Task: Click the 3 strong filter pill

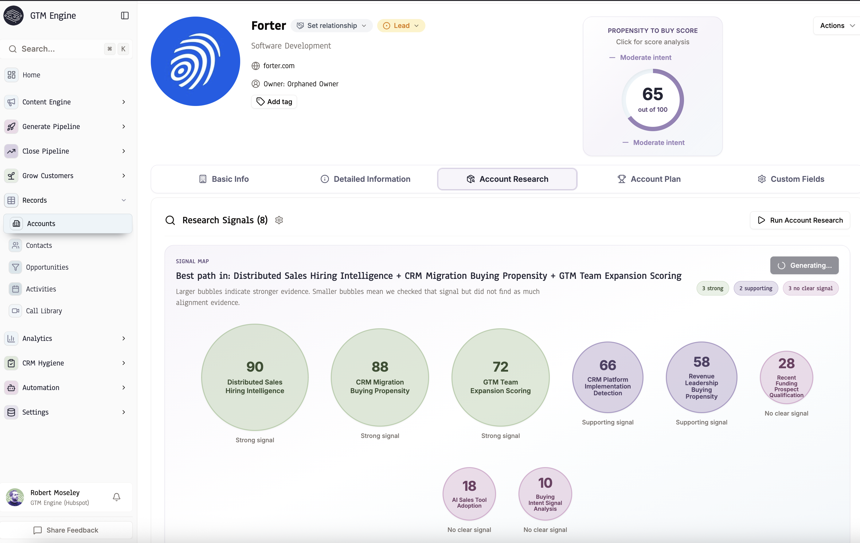Action: (713, 288)
